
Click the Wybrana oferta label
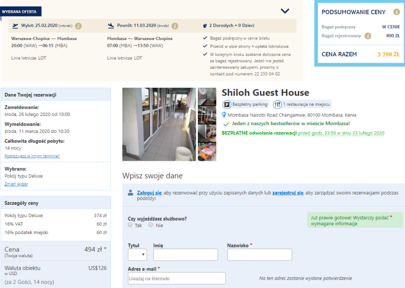pos(21,12)
